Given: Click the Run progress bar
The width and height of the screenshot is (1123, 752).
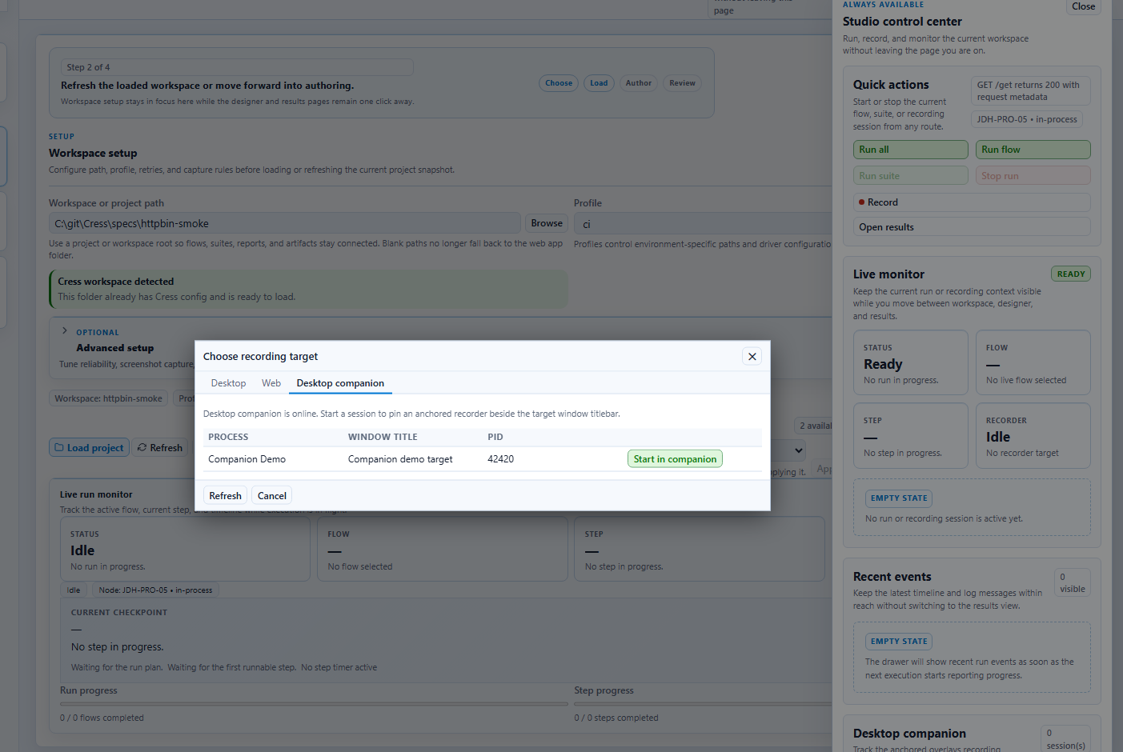Looking at the screenshot, I should [x=314, y=704].
